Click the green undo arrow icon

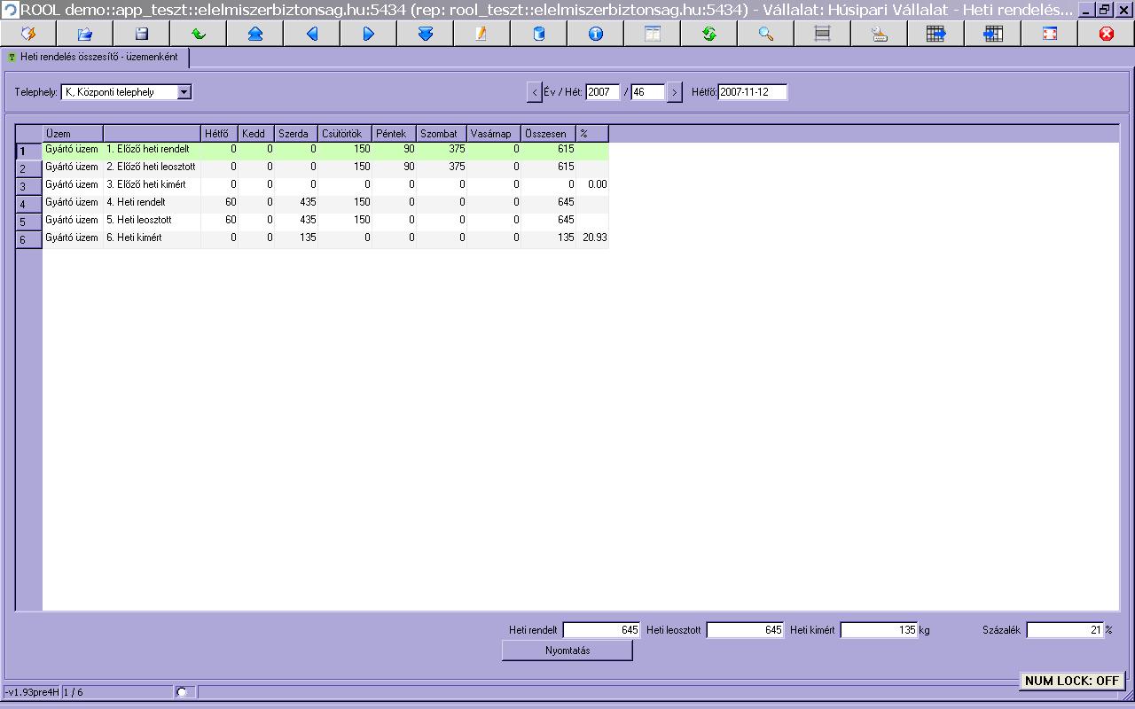tap(199, 34)
